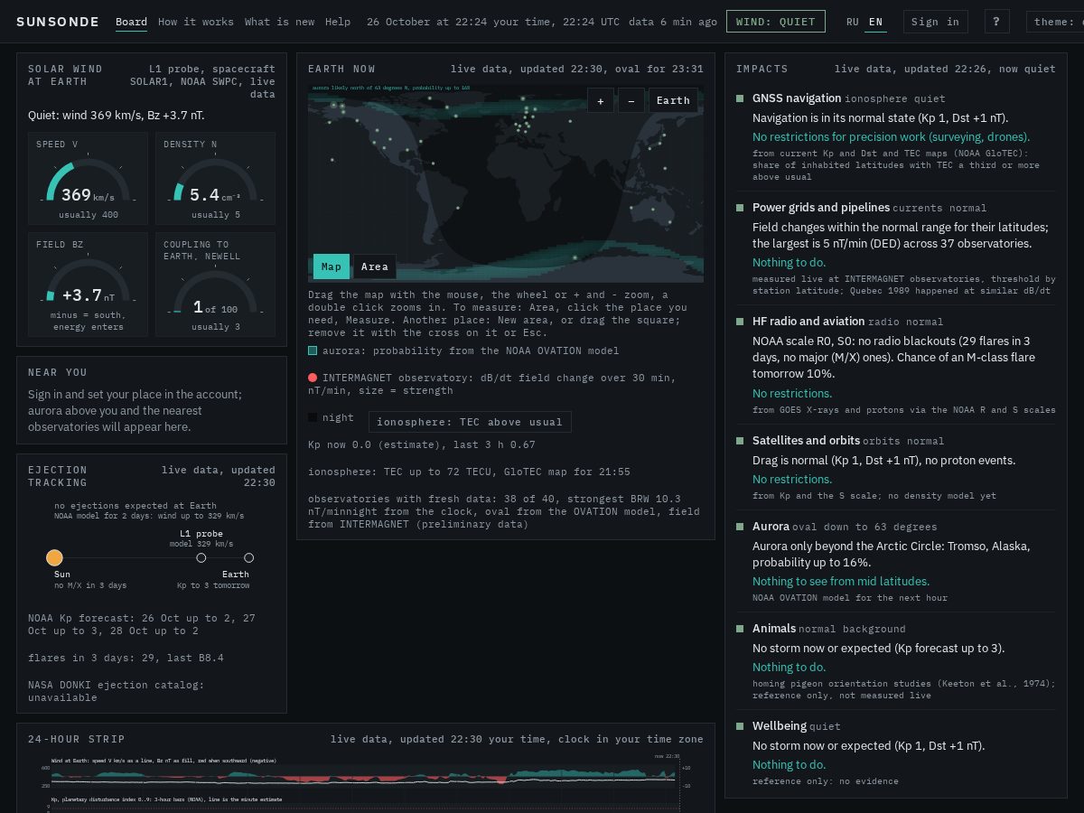
Task: Open Satellites and orbits title
Action: (806, 440)
